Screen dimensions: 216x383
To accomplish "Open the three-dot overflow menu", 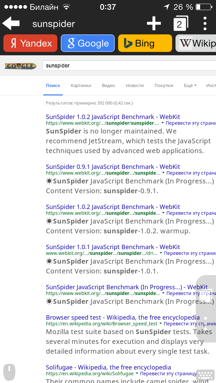I will point(205,24).
